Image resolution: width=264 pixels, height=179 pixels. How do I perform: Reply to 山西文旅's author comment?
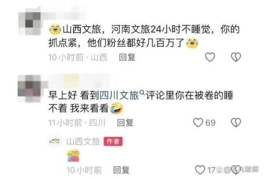[x=121, y=170]
